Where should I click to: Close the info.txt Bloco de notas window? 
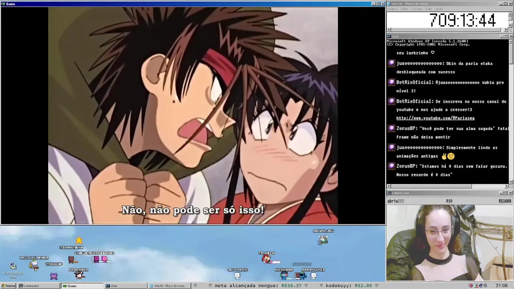[511, 4]
